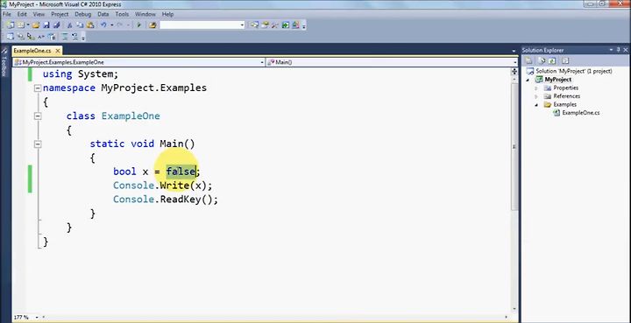This screenshot has height=323, width=631.
Task: Open the Help menu
Action: (167, 14)
